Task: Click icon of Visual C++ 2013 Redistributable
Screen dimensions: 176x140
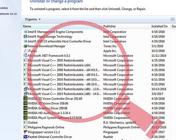Action: coord(25,89)
